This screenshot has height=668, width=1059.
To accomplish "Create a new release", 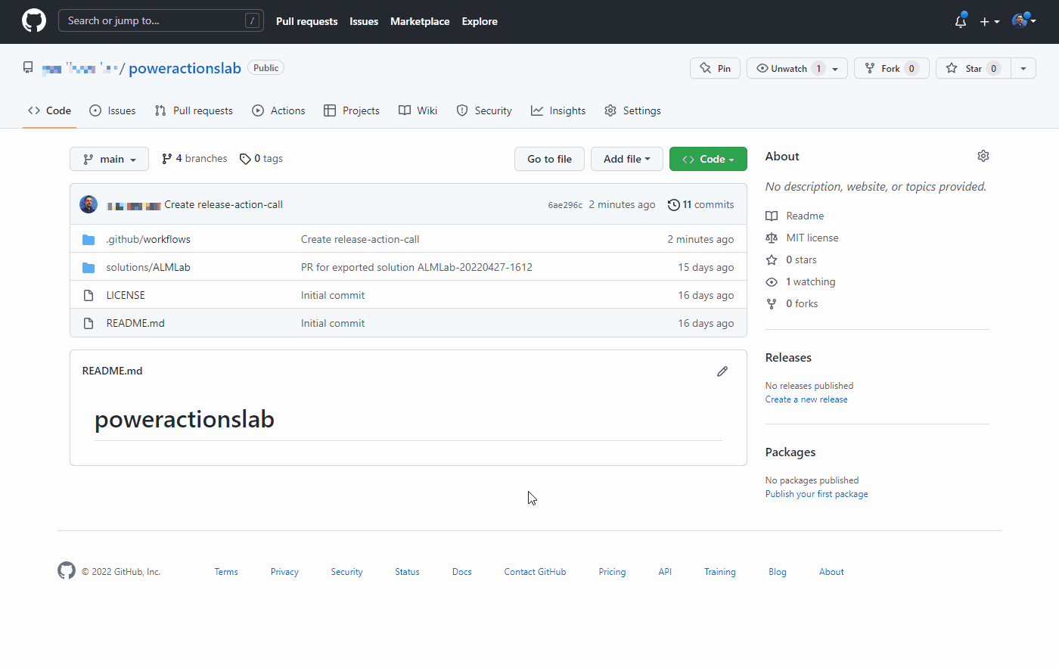I will (x=806, y=399).
